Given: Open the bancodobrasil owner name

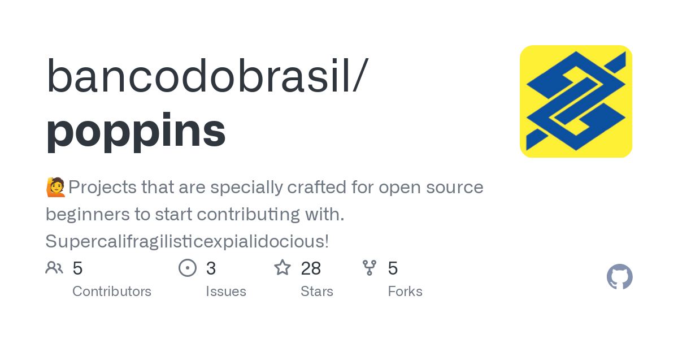Looking at the screenshot, I should [207, 76].
